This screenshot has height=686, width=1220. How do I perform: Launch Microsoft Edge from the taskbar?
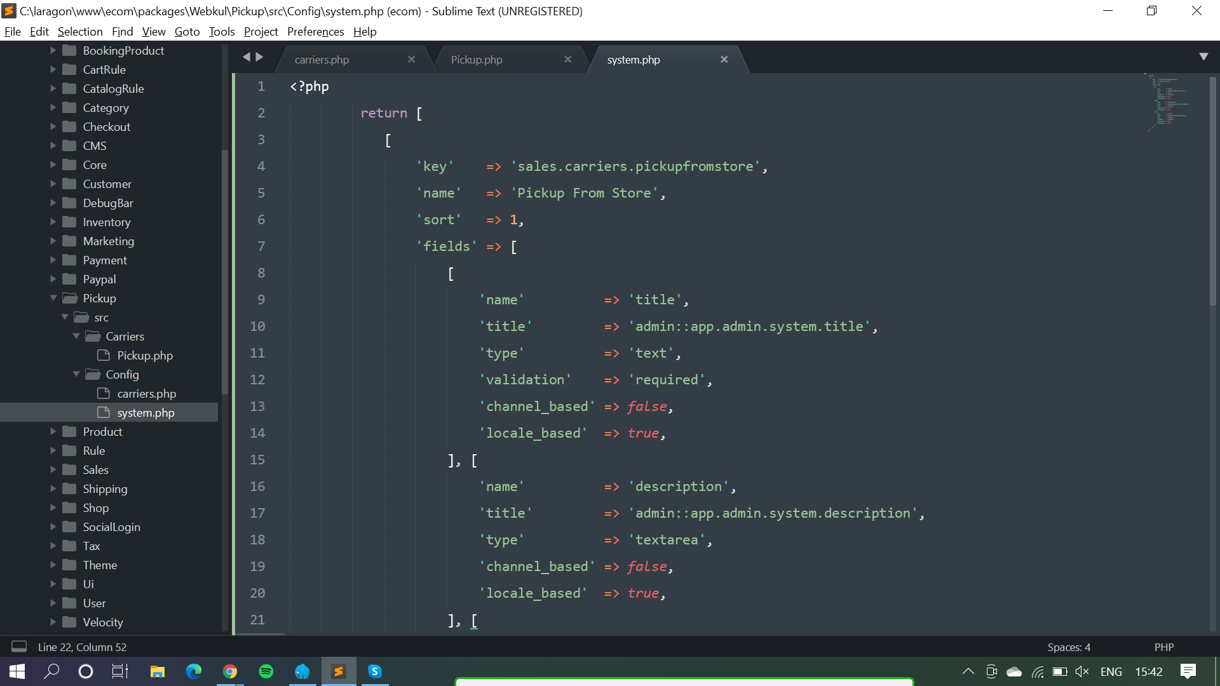point(193,671)
